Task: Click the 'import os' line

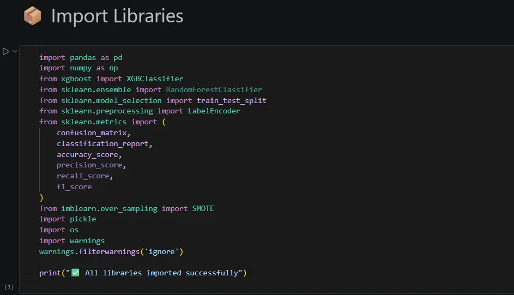Action: [x=59, y=230]
